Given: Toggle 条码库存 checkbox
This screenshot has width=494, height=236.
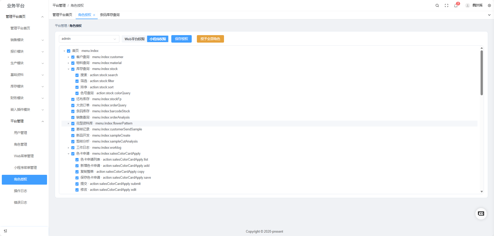Looking at the screenshot, I should [x=73, y=111].
